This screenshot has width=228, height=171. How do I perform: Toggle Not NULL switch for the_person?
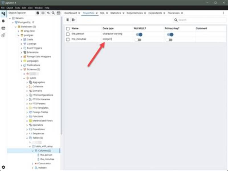point(139,35)
